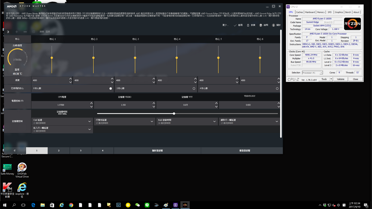
Task: Click 更少... link in Ryzen Master
Action: [x=226, y=25]
